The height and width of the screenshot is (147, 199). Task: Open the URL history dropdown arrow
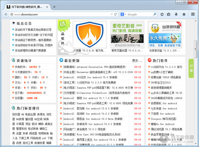click(x=112, y=15)
